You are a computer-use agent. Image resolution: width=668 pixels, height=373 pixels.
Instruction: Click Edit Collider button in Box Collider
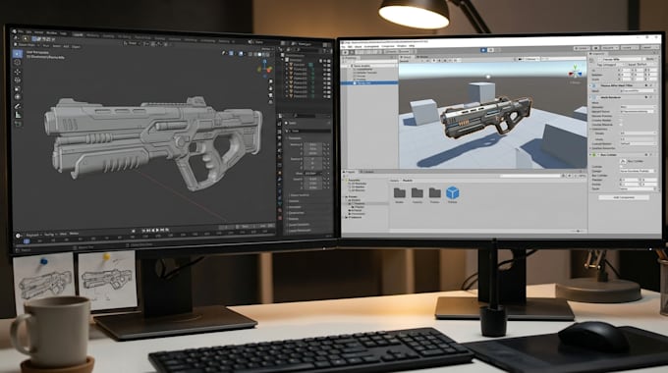(624, 161)
